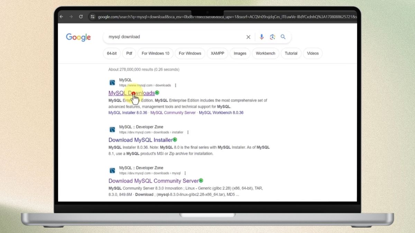Click the https://www.mysql.com › downloads breadcrumb
Viewport: 415px width, 233px height.
click(x=145, y=85)
